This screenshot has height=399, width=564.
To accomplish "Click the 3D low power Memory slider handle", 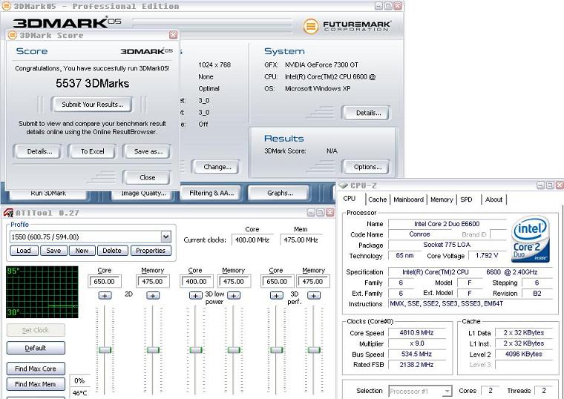I will (x=234, y=350).
